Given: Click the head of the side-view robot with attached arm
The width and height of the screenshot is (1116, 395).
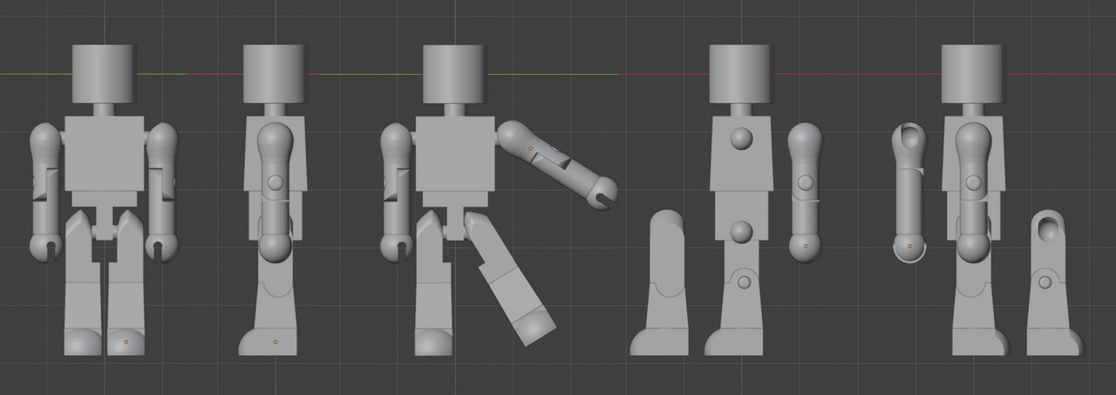Looking at the screenshot, I should pyautogui.click(x=274, y=74).
